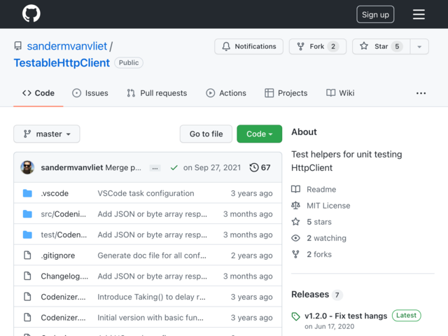Click the sandermvanvliet avatar image
The width and height of the screenshot is (448, 336).
coord(27,168)
